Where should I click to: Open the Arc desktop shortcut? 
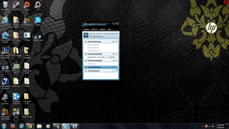(x=38, y=6)
